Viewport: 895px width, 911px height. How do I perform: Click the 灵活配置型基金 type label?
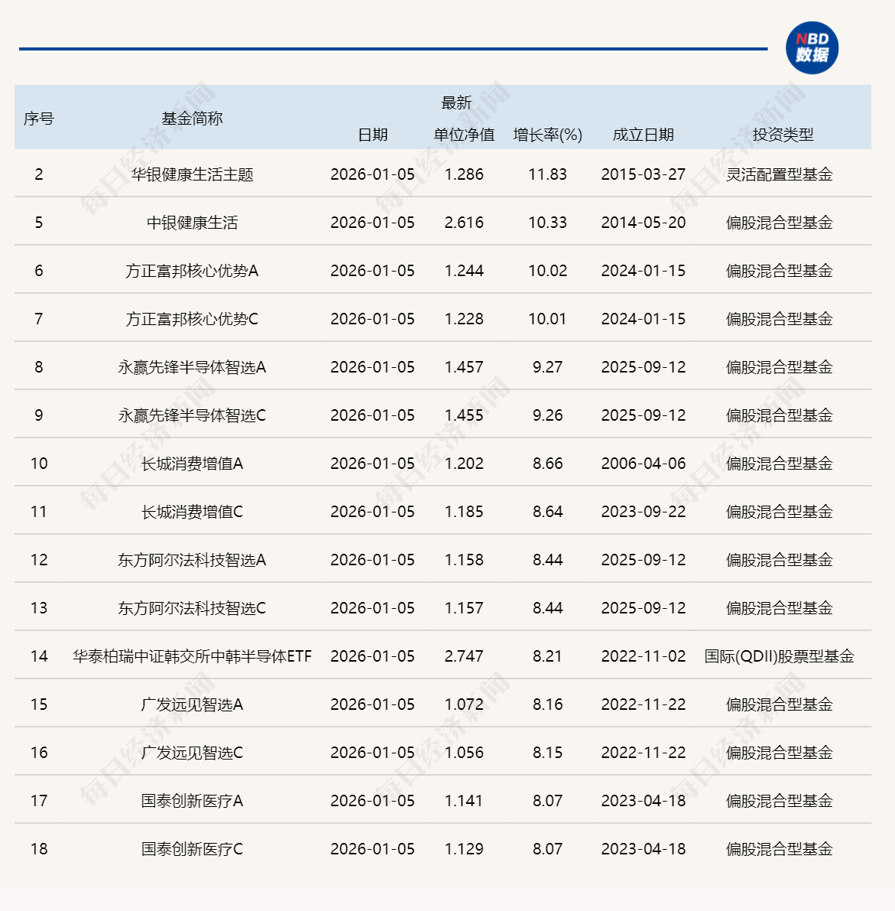pos(781,174)
